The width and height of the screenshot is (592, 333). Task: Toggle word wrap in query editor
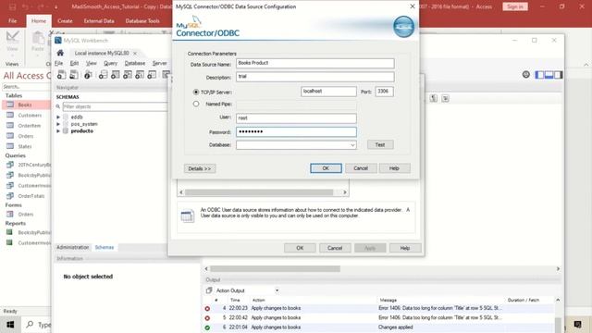point(446,98)
